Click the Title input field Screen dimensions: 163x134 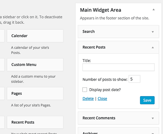point(118,67)
